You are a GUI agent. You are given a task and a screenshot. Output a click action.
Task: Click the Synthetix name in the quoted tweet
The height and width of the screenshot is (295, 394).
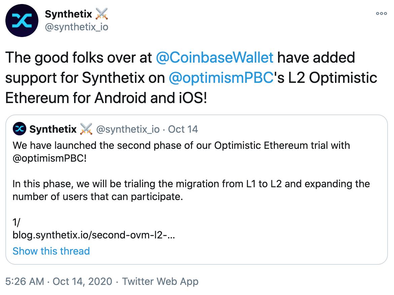(54, 129)
